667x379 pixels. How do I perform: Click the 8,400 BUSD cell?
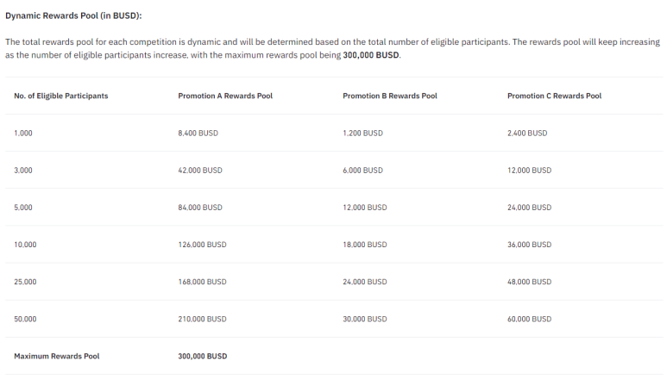pyautogui.click(x=198, y=134)
